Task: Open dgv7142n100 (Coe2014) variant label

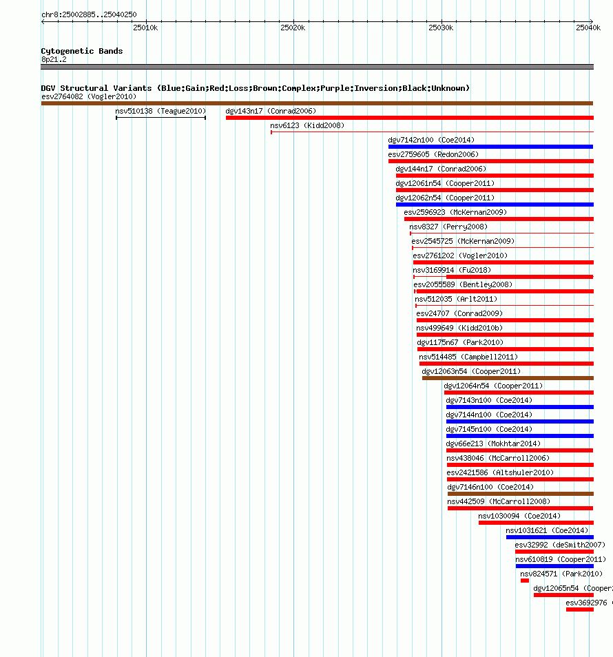Action: pos(431,140)
